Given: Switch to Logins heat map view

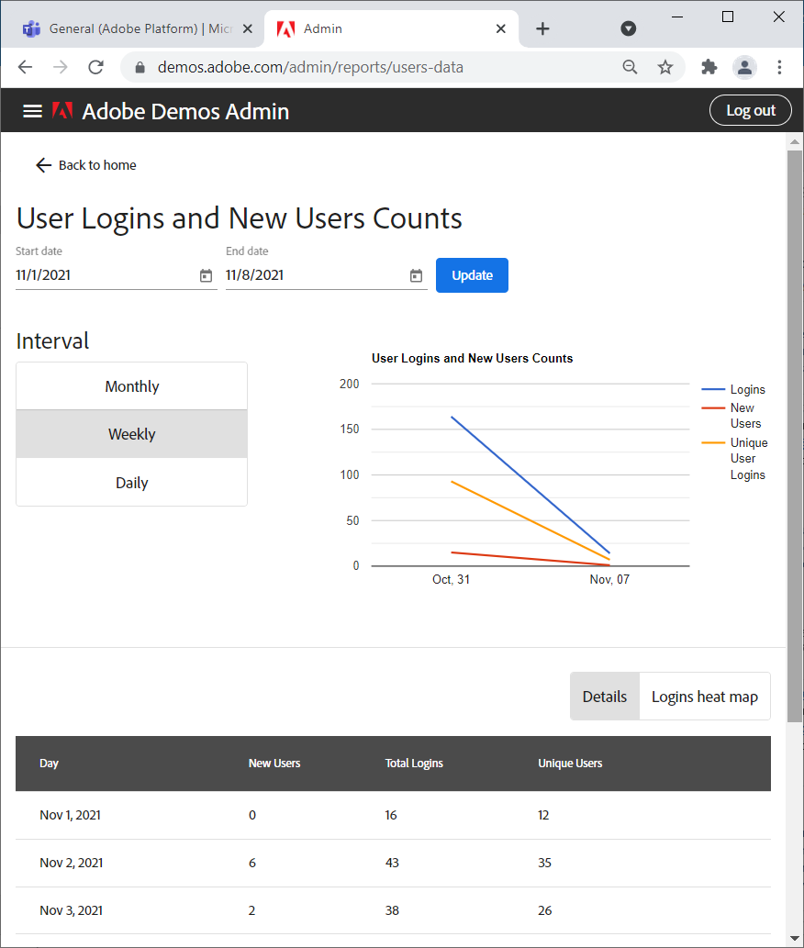Looking at the screenshot, I should (x=705, y=697).
